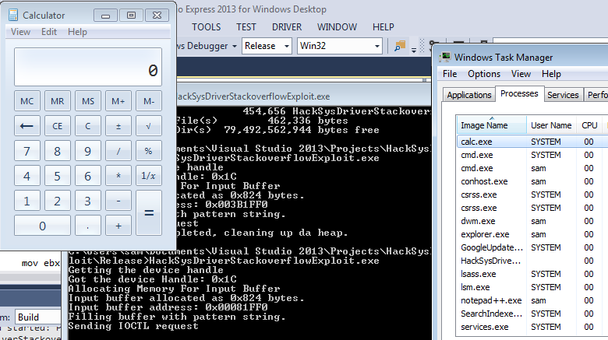The height and width of the screenshot is (340, 608).
Task: Click the divide button
Action: pyautogui.click(x=118, y=151)
